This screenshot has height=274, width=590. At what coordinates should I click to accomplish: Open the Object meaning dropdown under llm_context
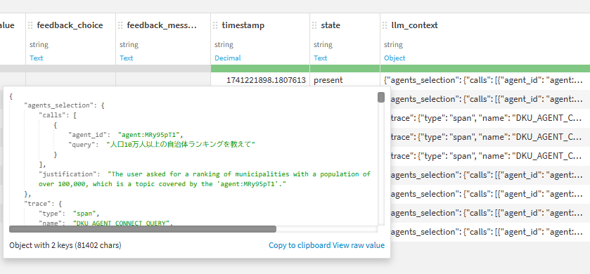coord(395,58)
